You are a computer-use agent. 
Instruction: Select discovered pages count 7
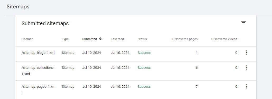(197, 87)
